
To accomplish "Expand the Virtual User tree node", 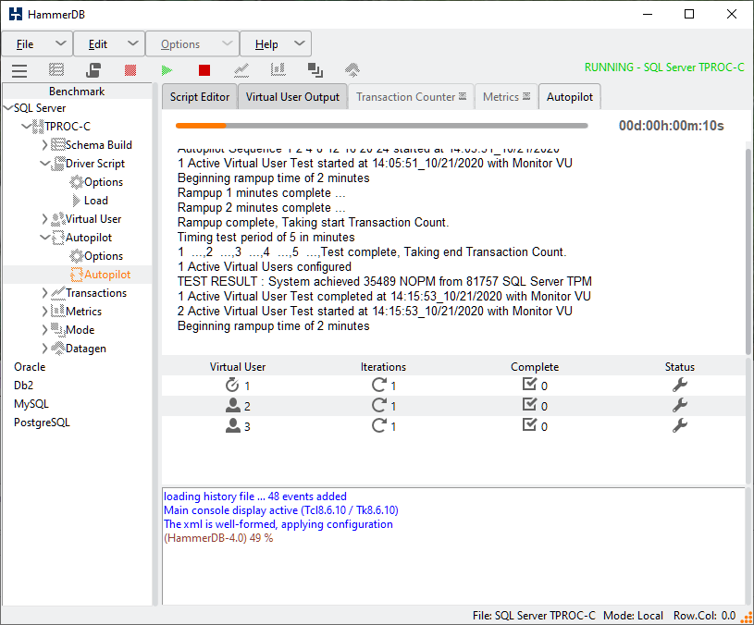I will point(44,219).
